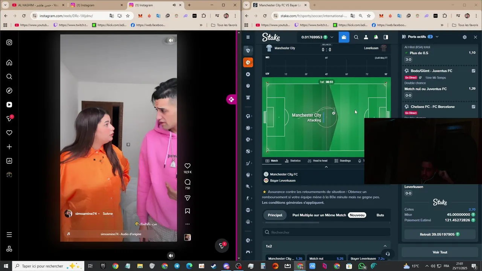Toggle Stake sidebar hamburger menu
The height and width of the screenshot is (271, 482).
click(248, 37)
